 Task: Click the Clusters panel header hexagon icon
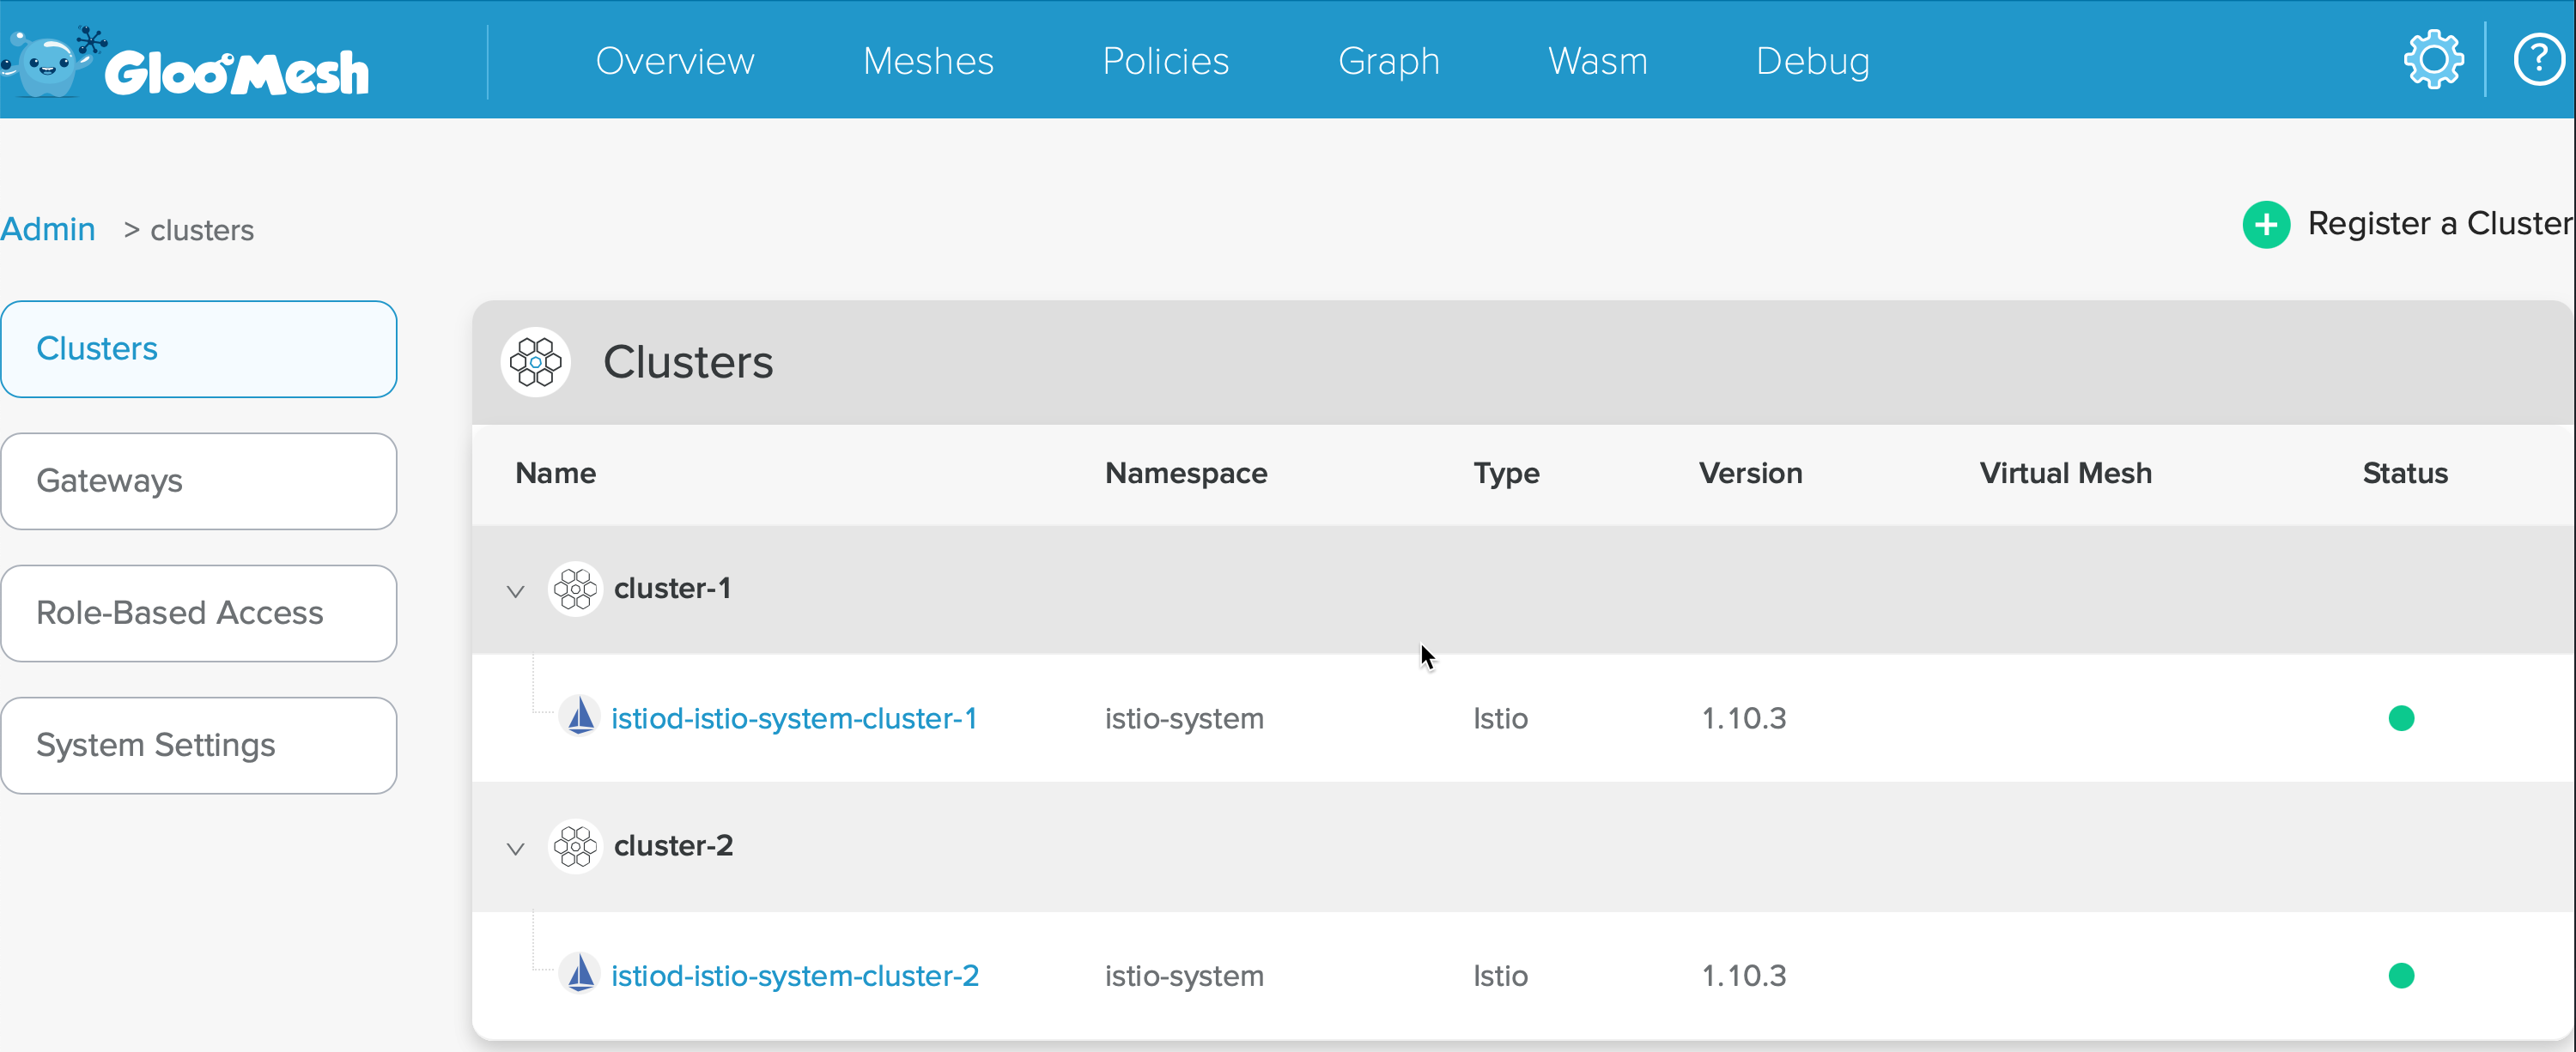point(536,361)
